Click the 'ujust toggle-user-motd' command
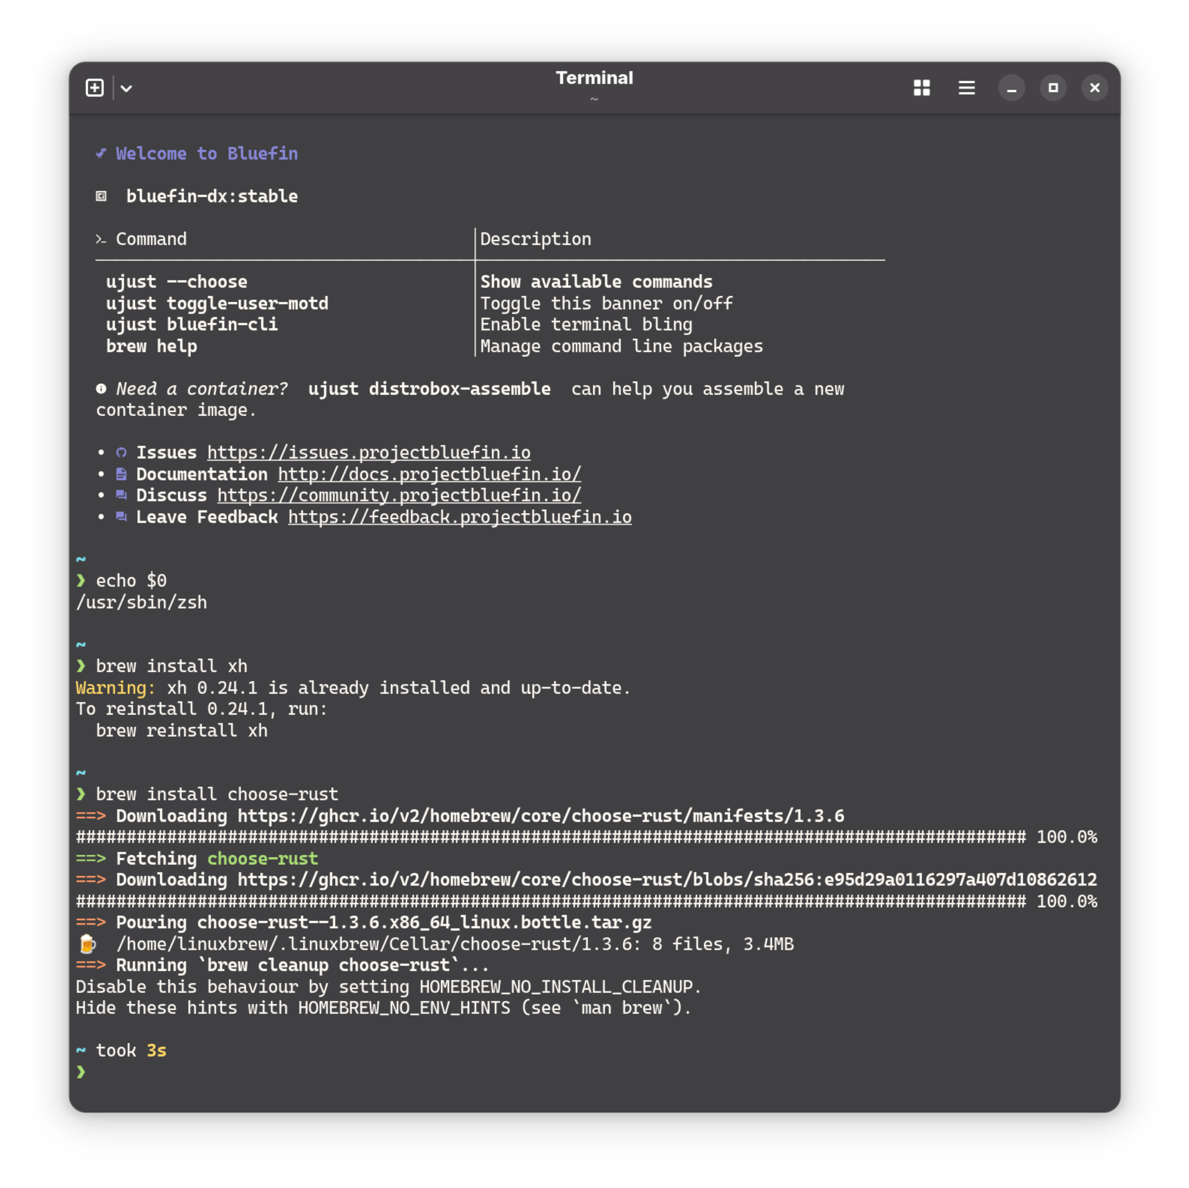1189x1188 pixels. (217, 303)
